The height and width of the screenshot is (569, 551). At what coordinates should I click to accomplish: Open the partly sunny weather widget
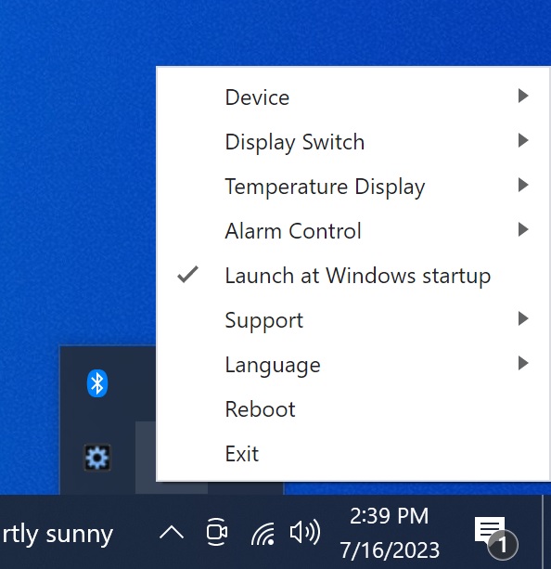coord(57,534)
